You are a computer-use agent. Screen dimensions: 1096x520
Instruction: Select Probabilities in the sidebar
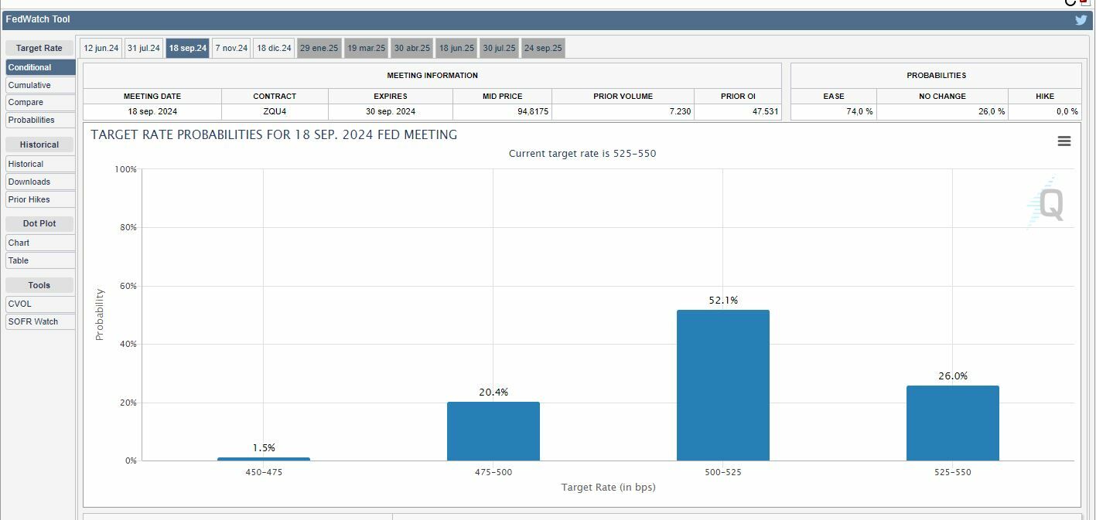pos(40,120)
